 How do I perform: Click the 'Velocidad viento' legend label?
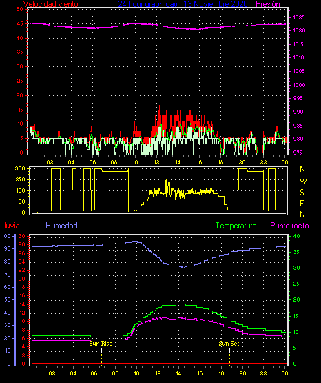point(51,4)
